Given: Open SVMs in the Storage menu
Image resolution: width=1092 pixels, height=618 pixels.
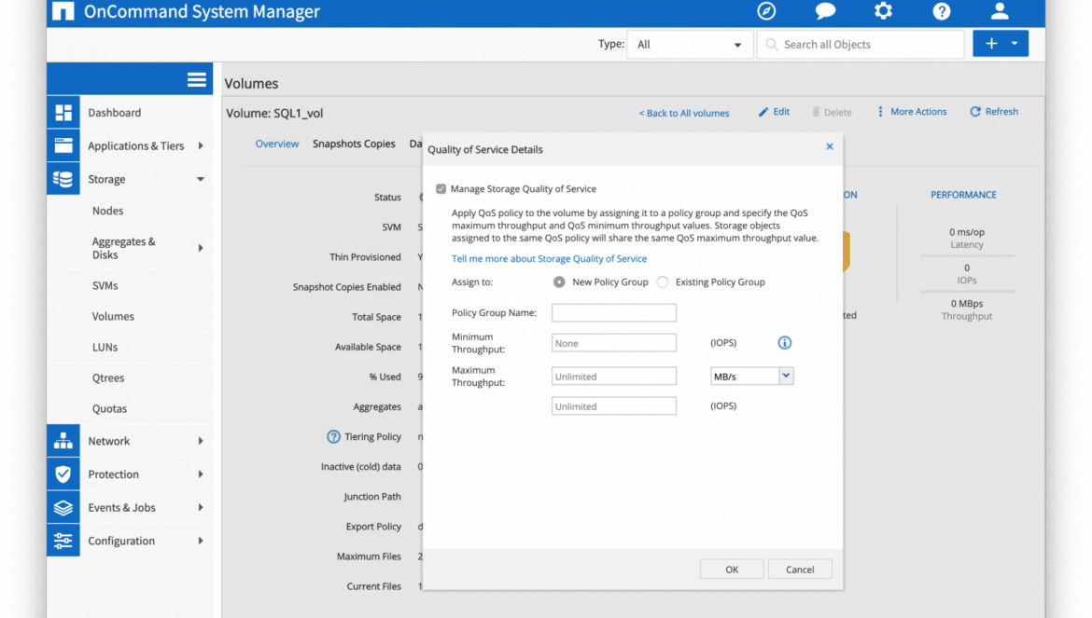Looking at the screenshot, I should tap(105, 286).
